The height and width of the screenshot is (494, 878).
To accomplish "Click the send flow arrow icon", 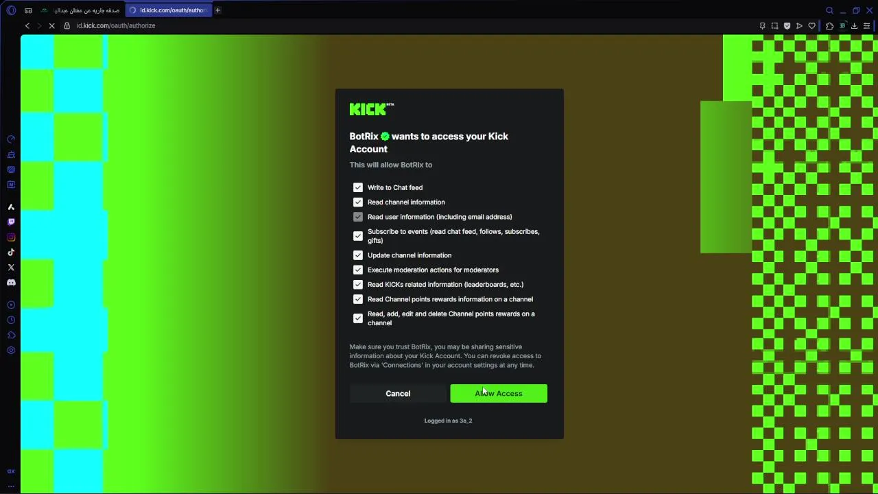I will click(x=799, y=26).
